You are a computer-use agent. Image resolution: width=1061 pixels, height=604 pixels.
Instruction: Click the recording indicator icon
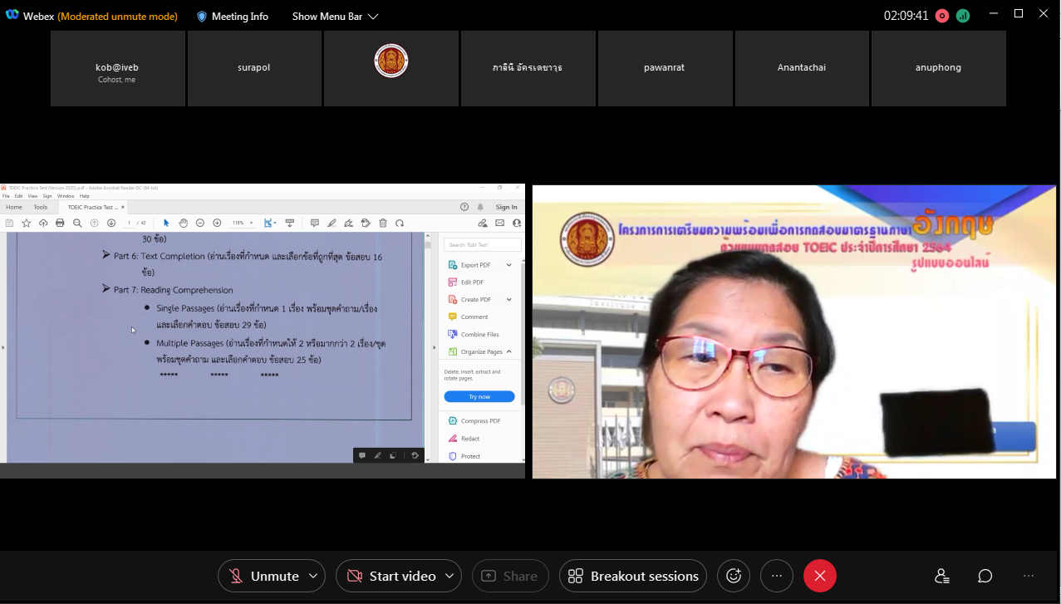[942, 16]
